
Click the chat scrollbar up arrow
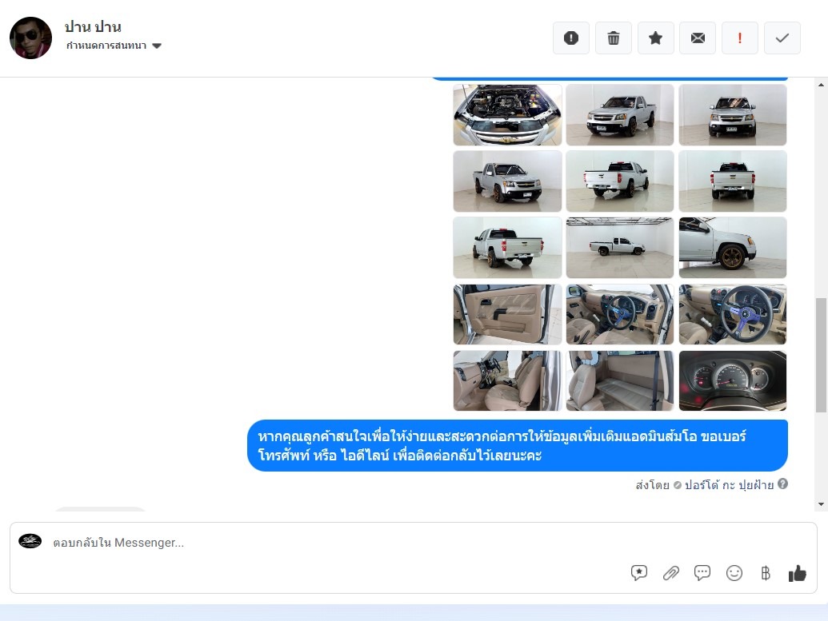pyautogui.click(x=821, y=85)
